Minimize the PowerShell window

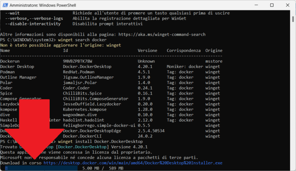[x=256, y=5]
